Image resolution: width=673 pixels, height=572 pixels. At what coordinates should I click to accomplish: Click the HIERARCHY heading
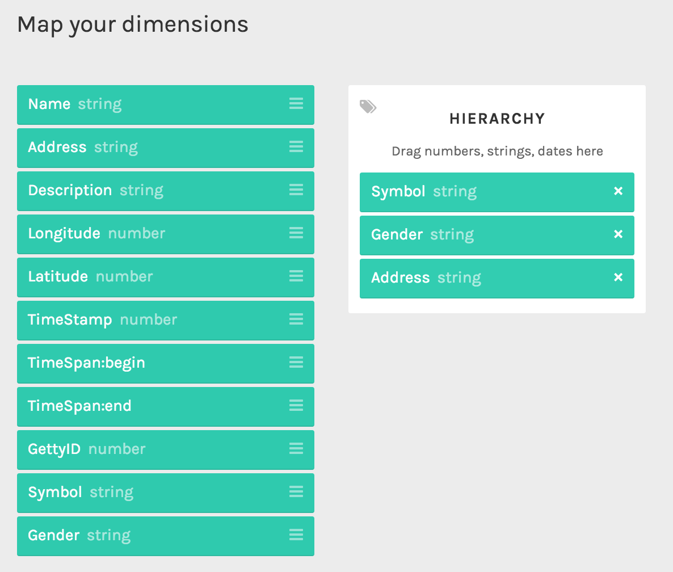(x=497, y=119)
